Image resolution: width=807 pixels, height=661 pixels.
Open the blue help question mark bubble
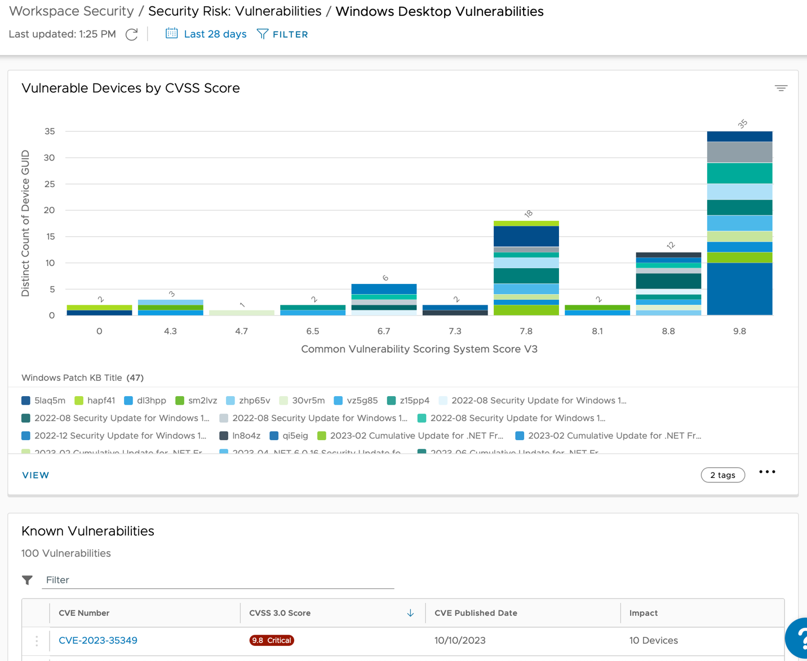pyautogui.click(x=798, y=638)
